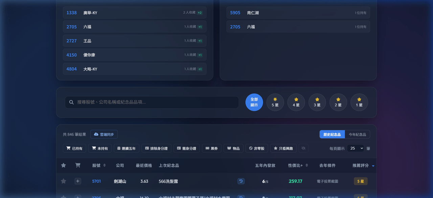Click 1人收藏 on 優你康 row

coord(190,55)
